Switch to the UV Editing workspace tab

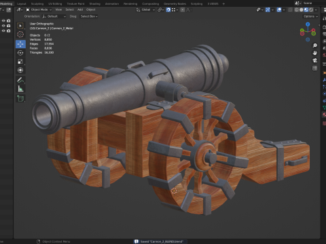coord(55,3)
